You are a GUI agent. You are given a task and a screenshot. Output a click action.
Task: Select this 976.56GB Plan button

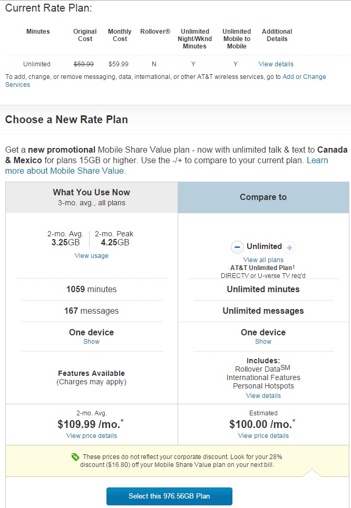[x=169, y=496]
